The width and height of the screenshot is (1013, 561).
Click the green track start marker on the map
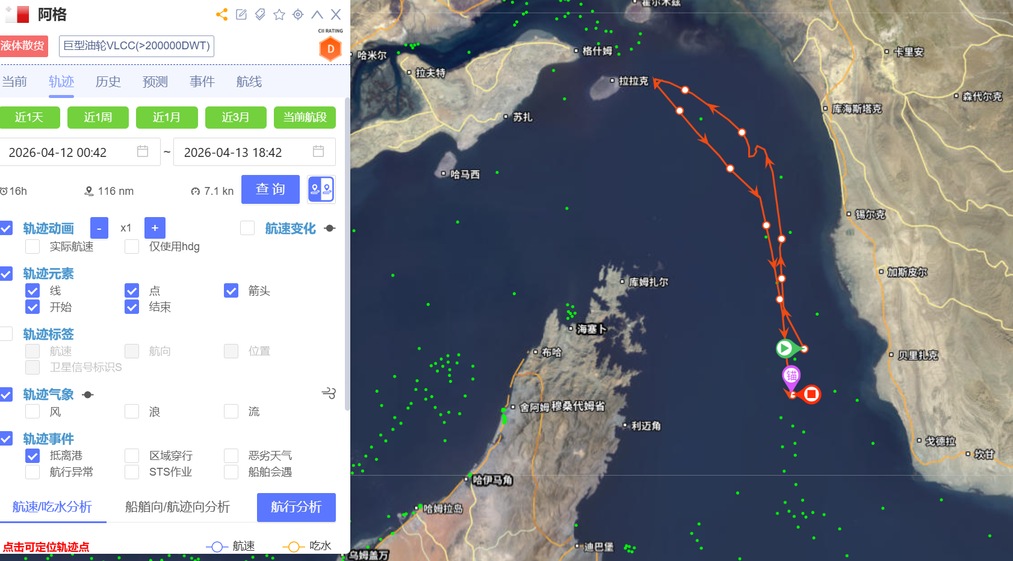784,348
